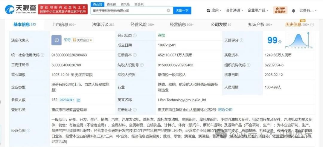Show help for 天眼评分 question mark
This screenshot has height=147, width=323.
(241, 40)
